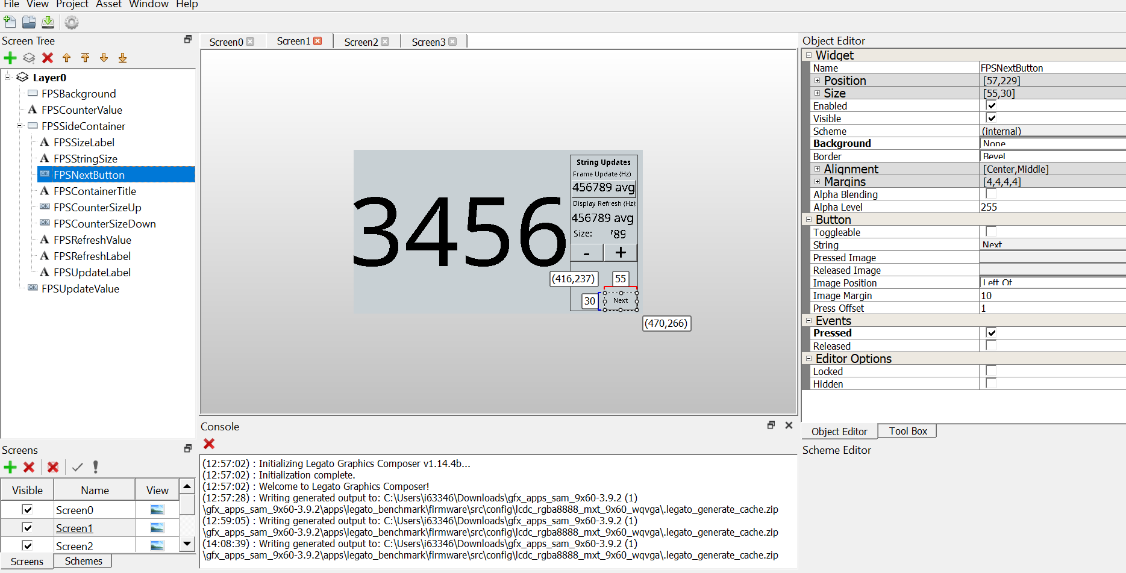Open the Screen0 preview thumbnail icon
This screenshot has height=573, width=1126.
tap(157, 510)
